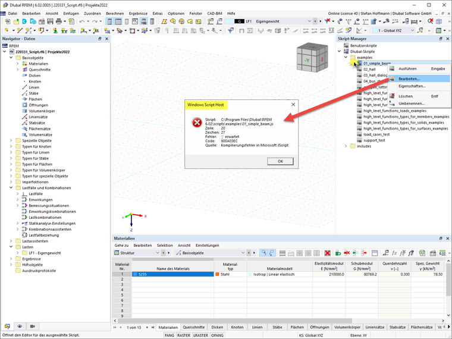Viewport: 452px width, 339px height.
Task: Choose Bearbeiten... in the context menu
Action: click(x=419, y=79)
